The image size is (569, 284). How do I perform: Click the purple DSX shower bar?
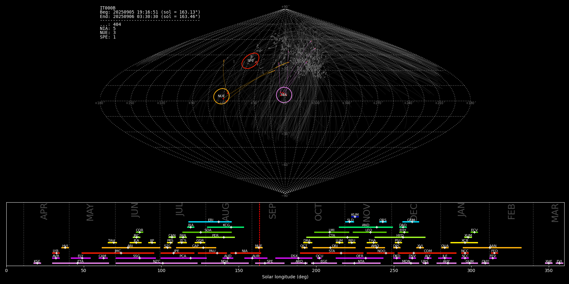(294, 258)
